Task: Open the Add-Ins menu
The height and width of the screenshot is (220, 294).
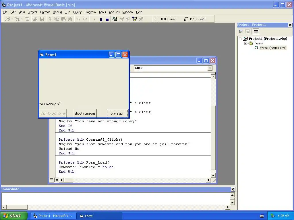Action: (x=114, y=12)
